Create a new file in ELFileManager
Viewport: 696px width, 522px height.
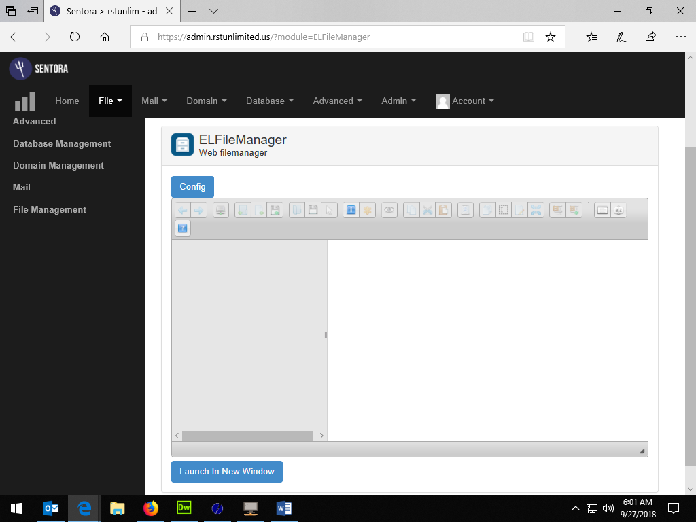pos(259,210)
